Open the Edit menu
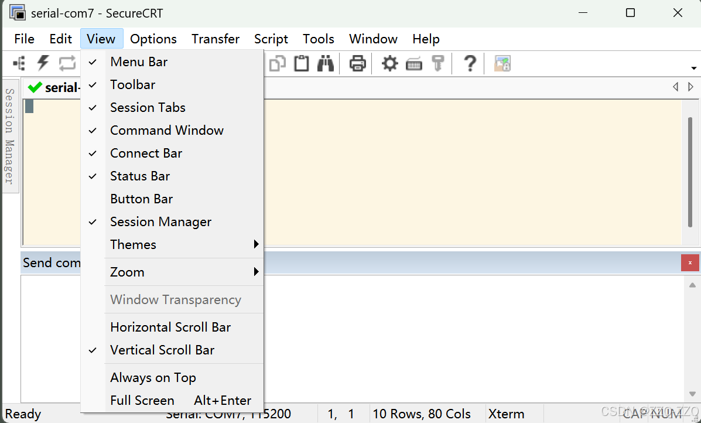 click(x=61, y=39)
